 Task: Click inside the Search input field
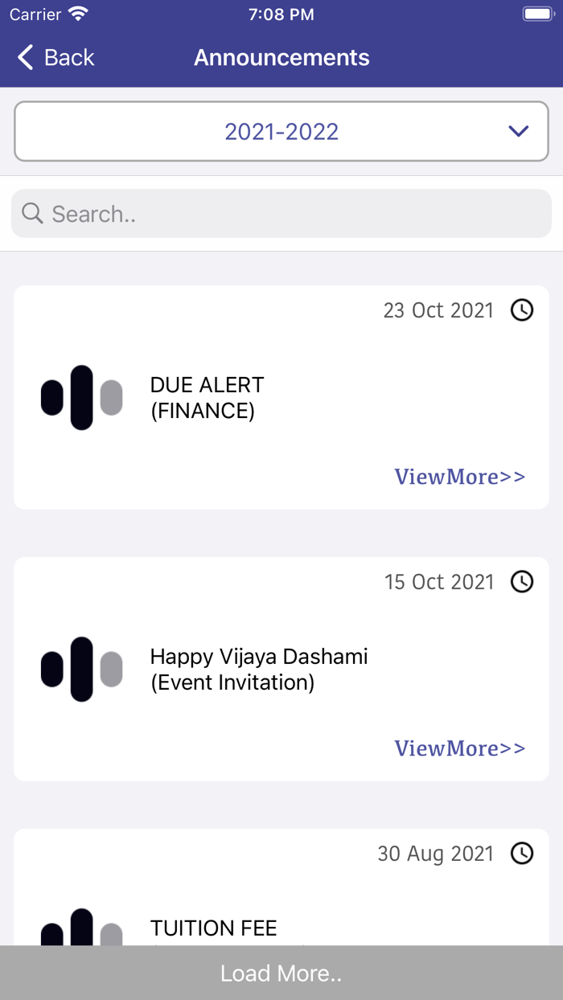(281, 213)
